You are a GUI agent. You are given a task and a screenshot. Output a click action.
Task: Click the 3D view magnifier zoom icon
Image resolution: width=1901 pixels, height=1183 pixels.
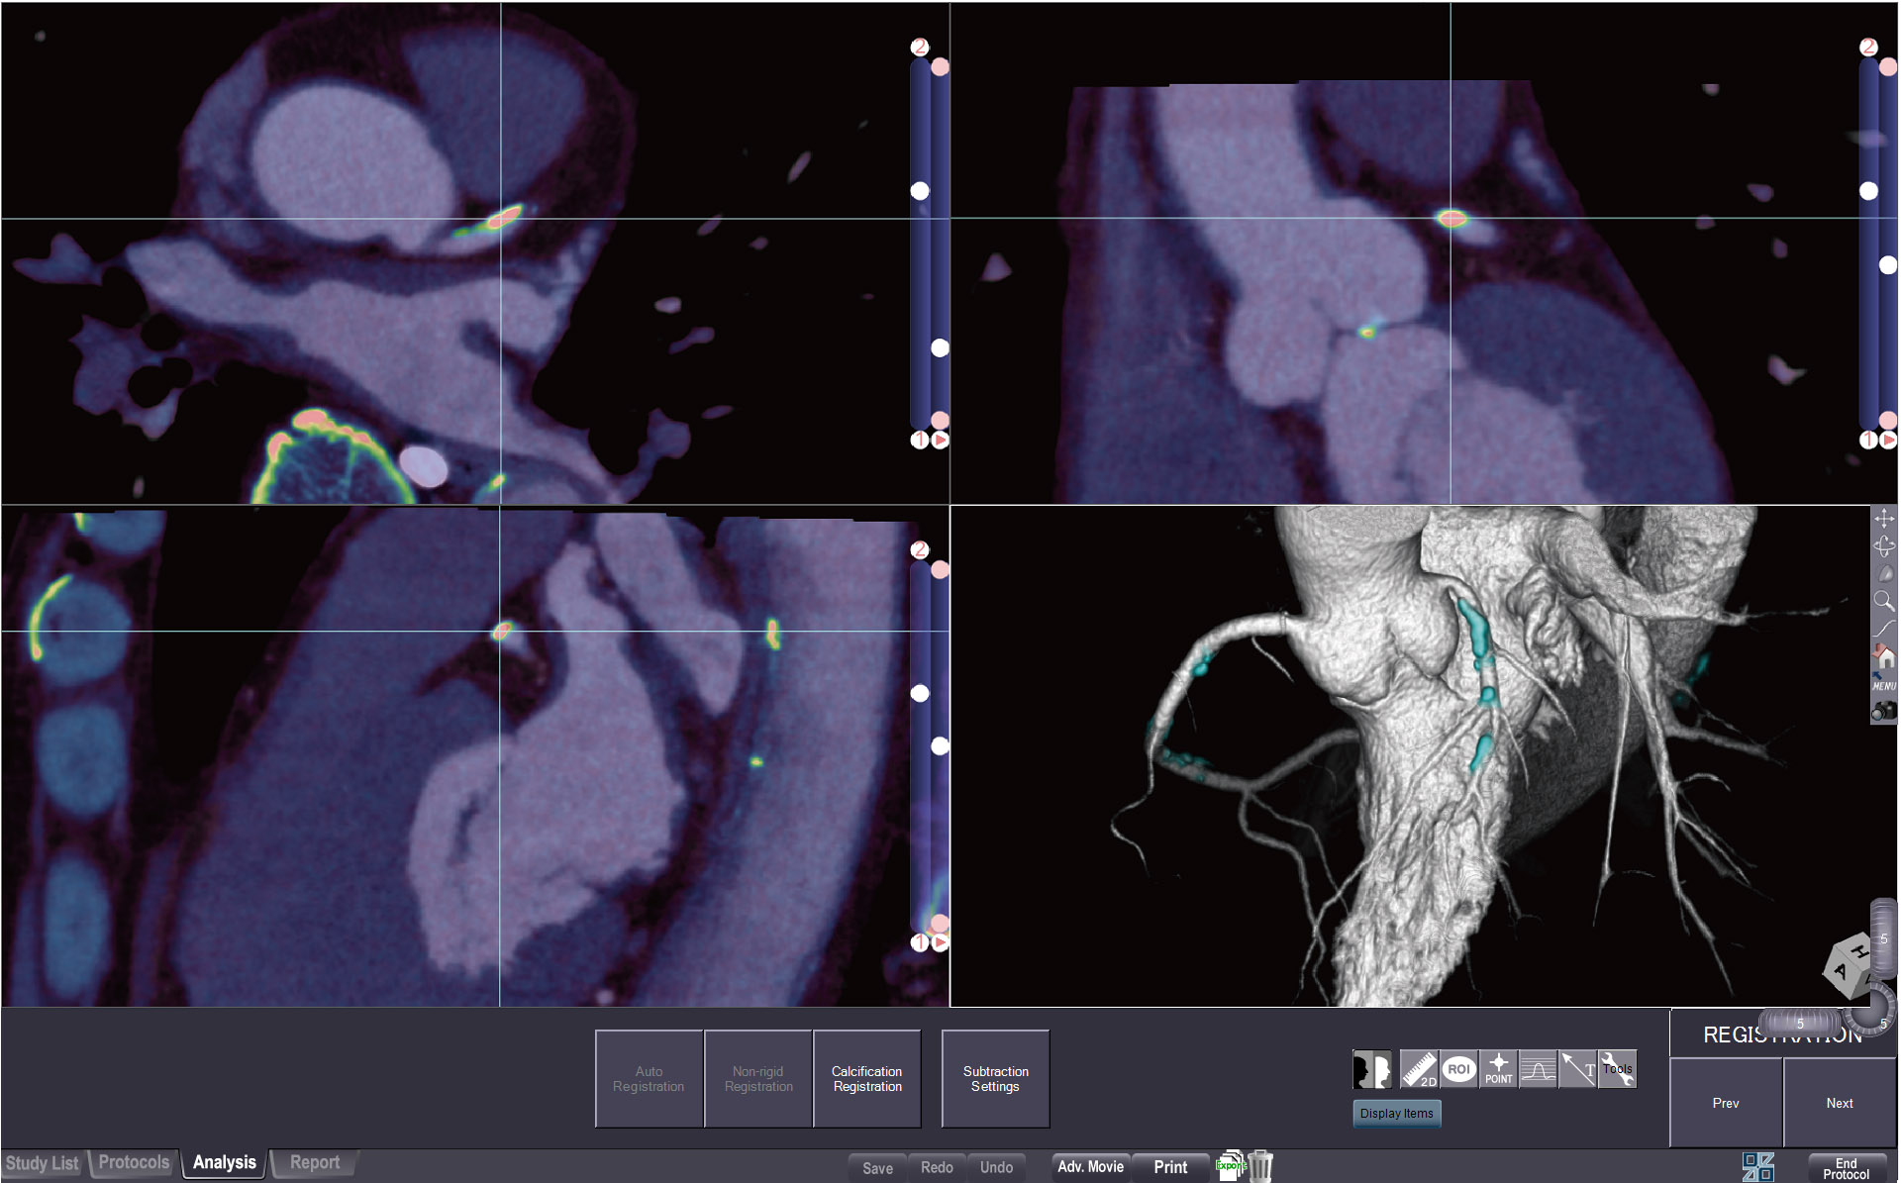1883,600
